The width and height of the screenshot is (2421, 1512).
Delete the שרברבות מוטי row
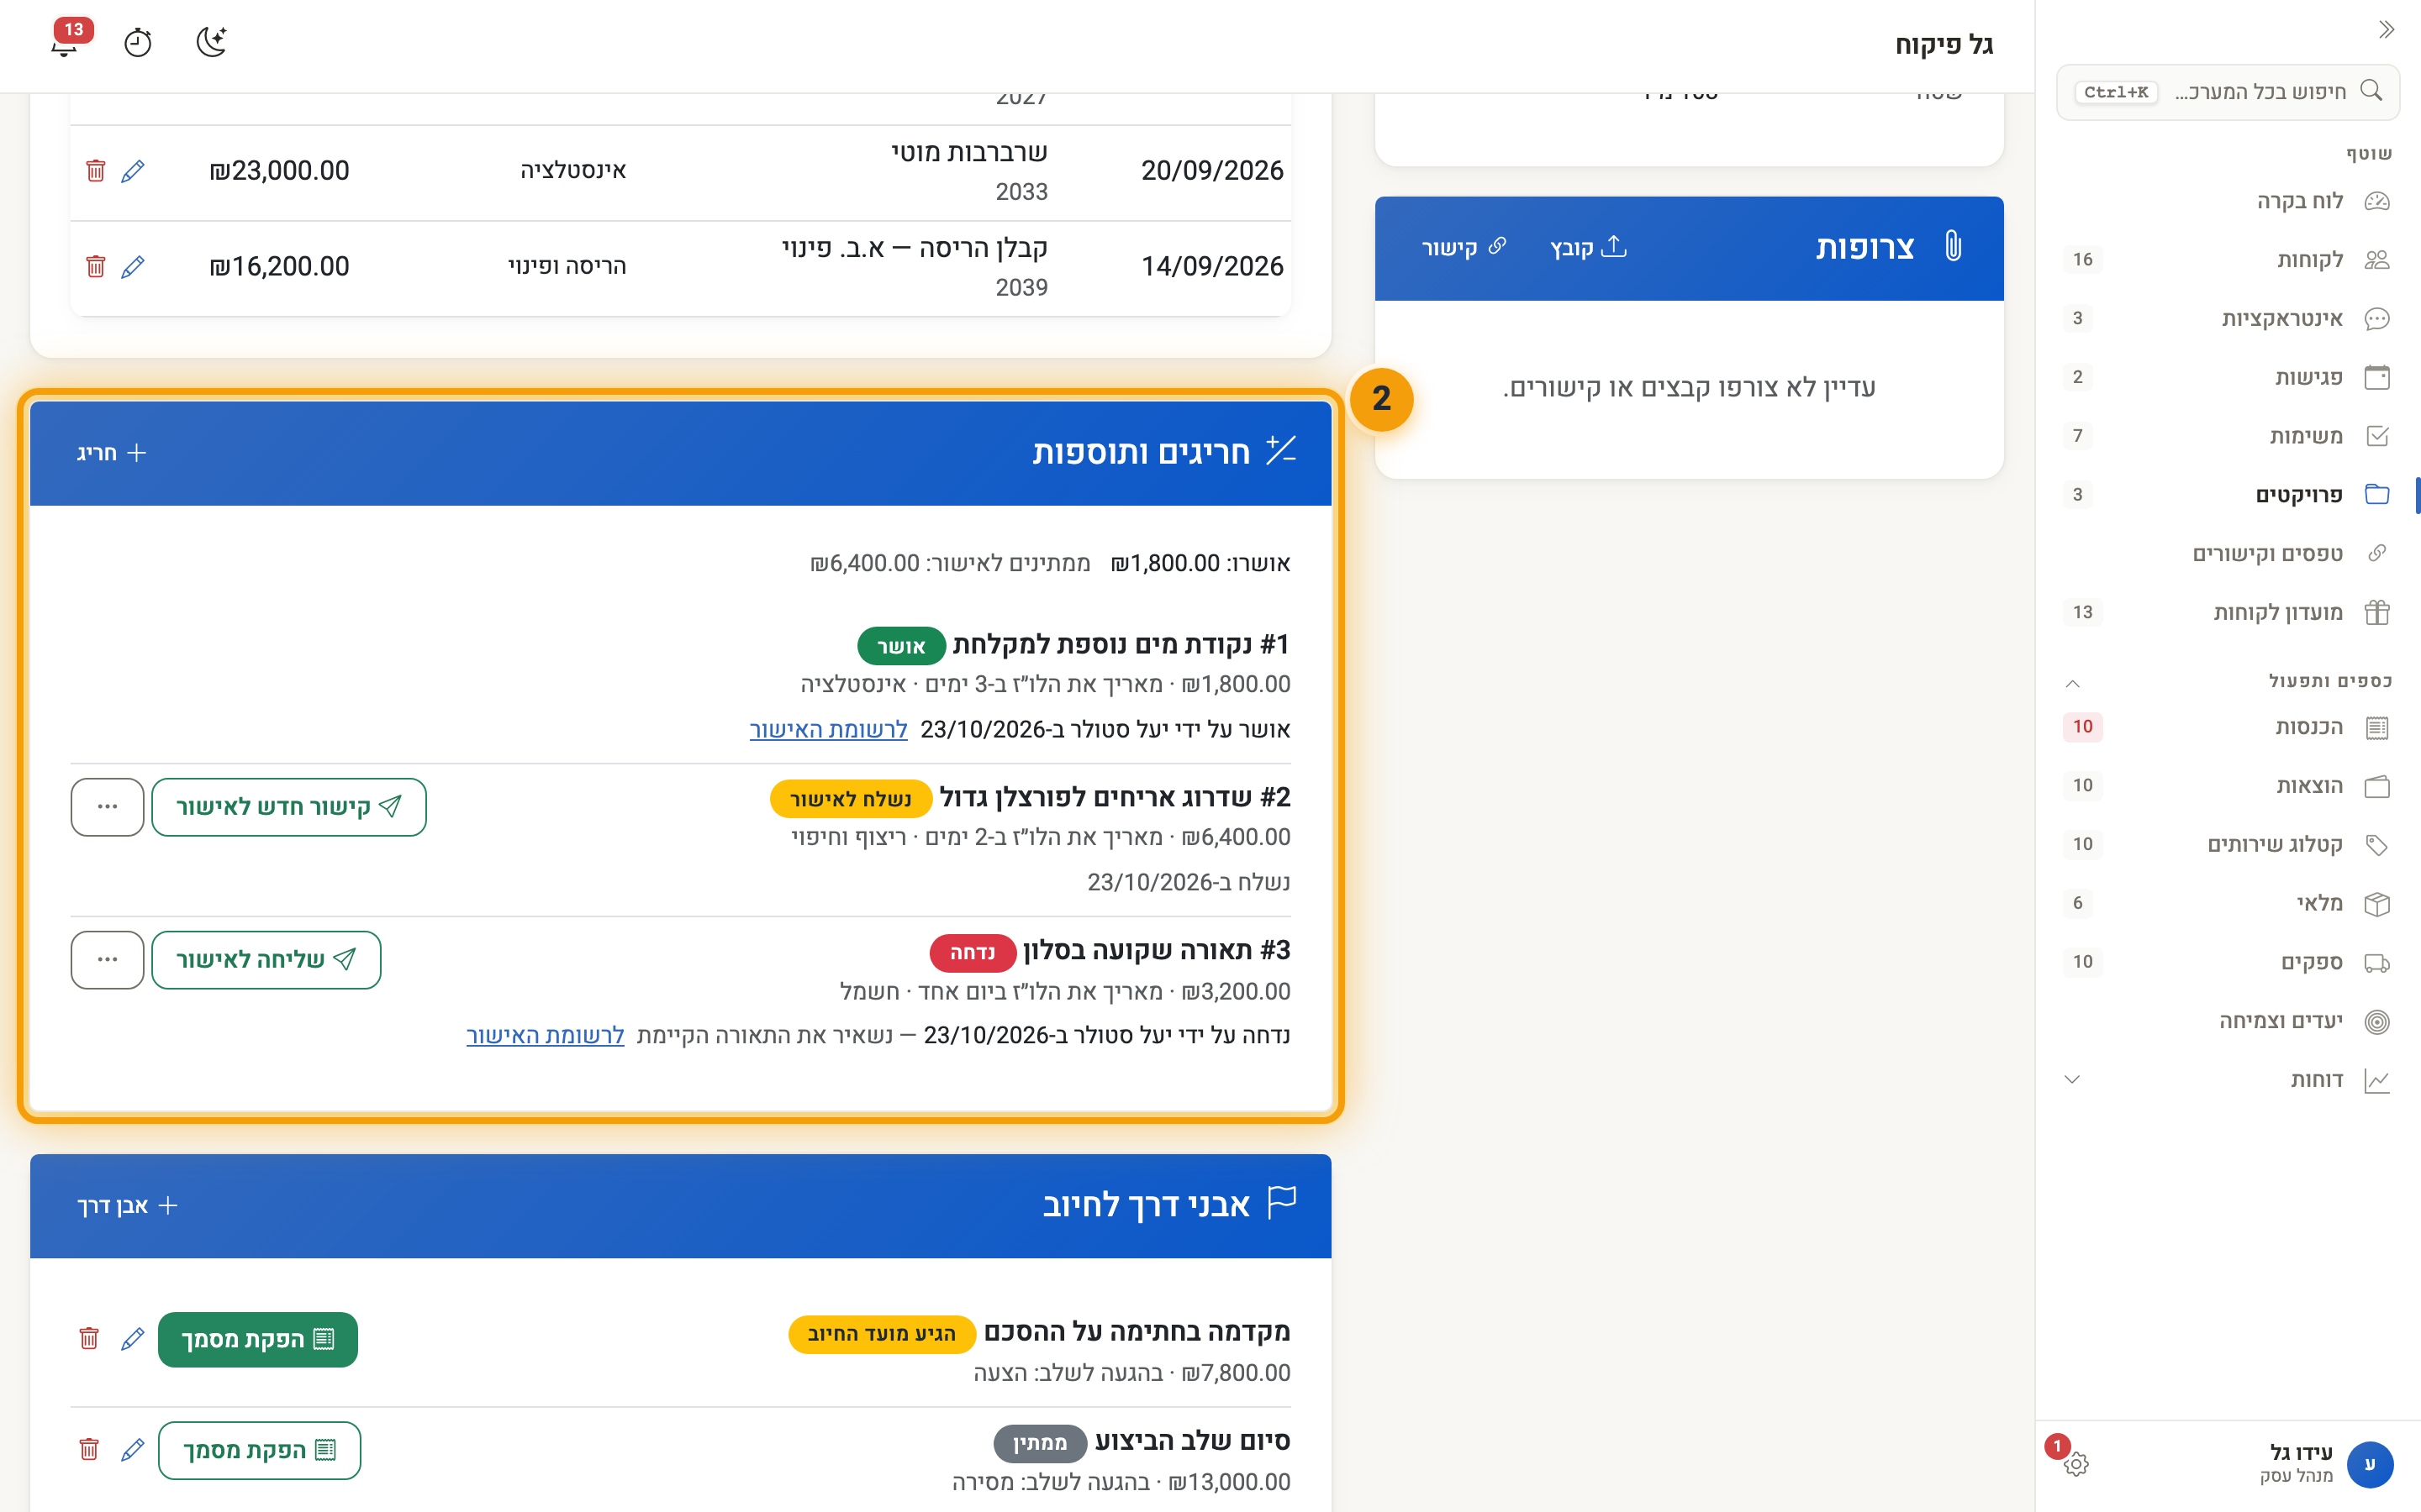pyautogui.click(x=95, y=171)
